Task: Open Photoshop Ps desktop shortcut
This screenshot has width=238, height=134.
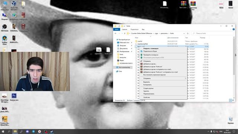Action: (x=14, y=97)
